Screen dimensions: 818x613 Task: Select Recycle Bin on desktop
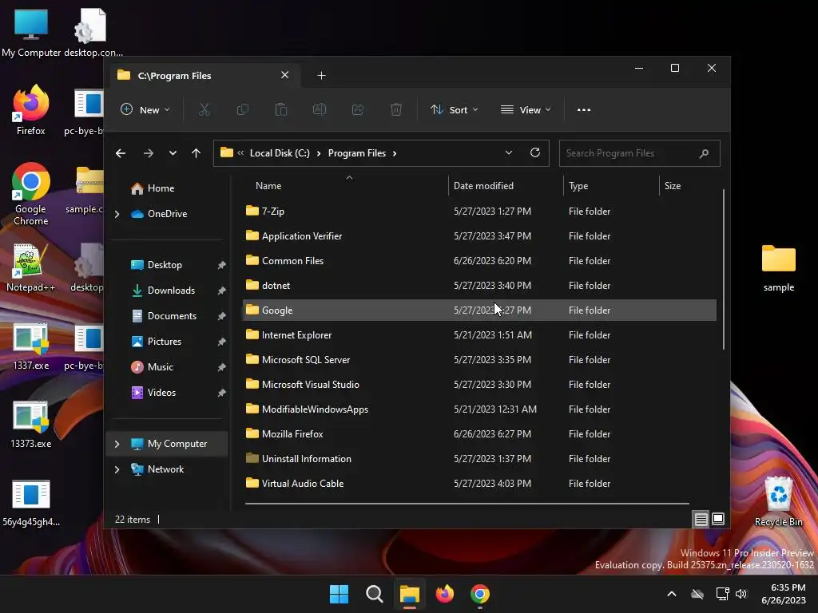(778, 501)
